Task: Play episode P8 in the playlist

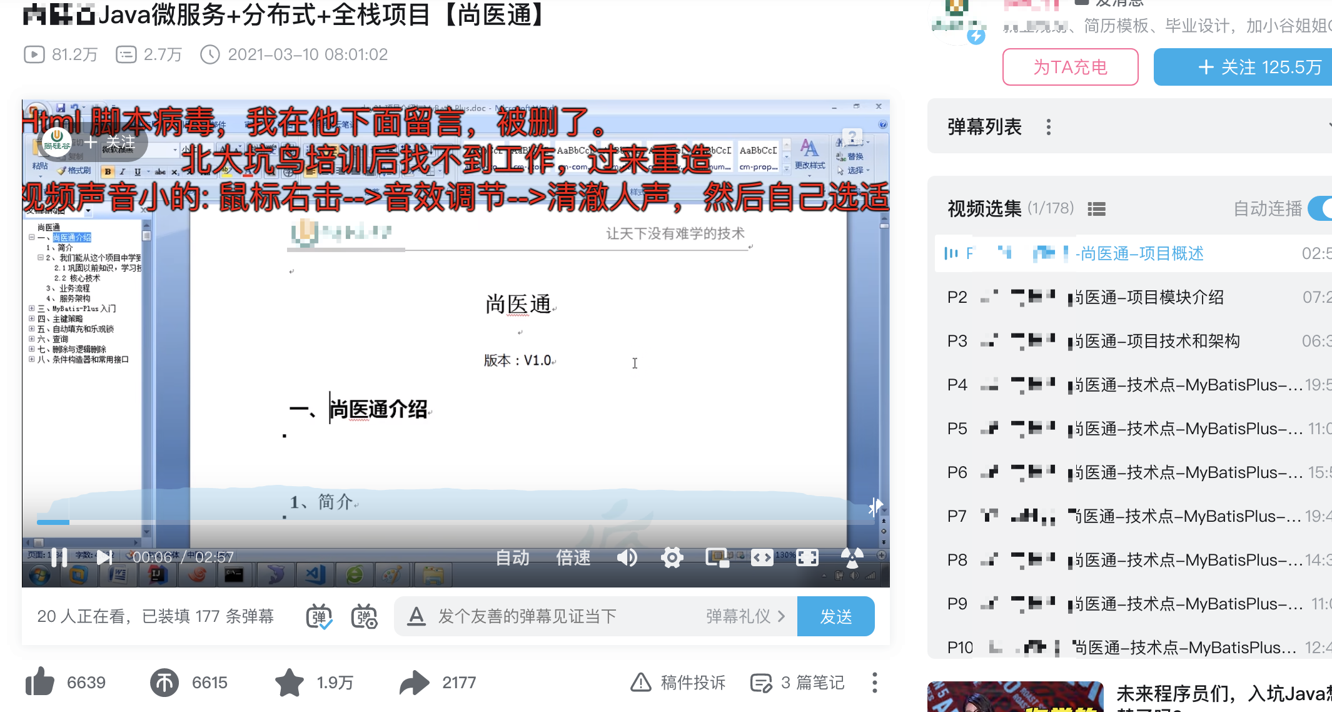Action: pos(1133,560)
